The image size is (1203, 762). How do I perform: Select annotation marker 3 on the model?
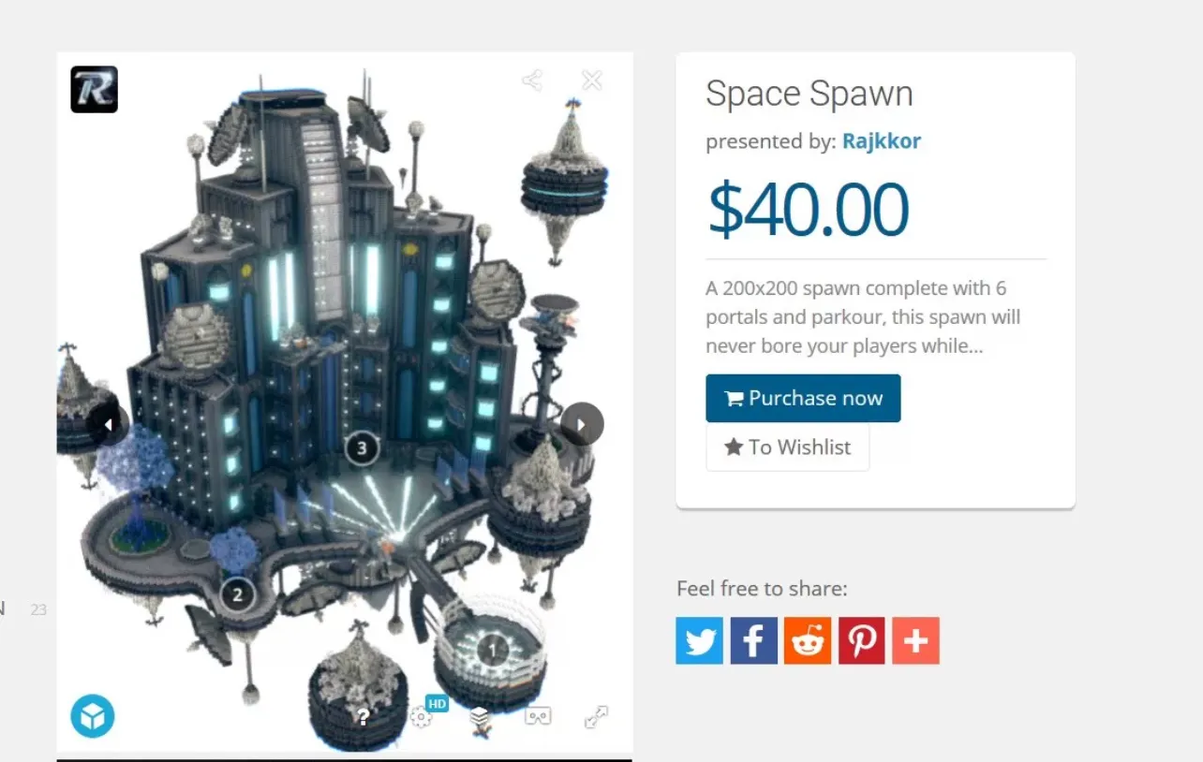click(362, 448)
